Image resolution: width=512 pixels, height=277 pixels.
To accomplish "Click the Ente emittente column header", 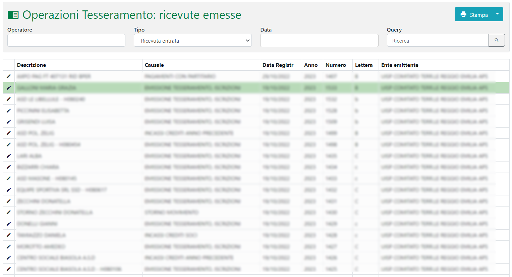I will pyautogui.click(x=400, y=65).
